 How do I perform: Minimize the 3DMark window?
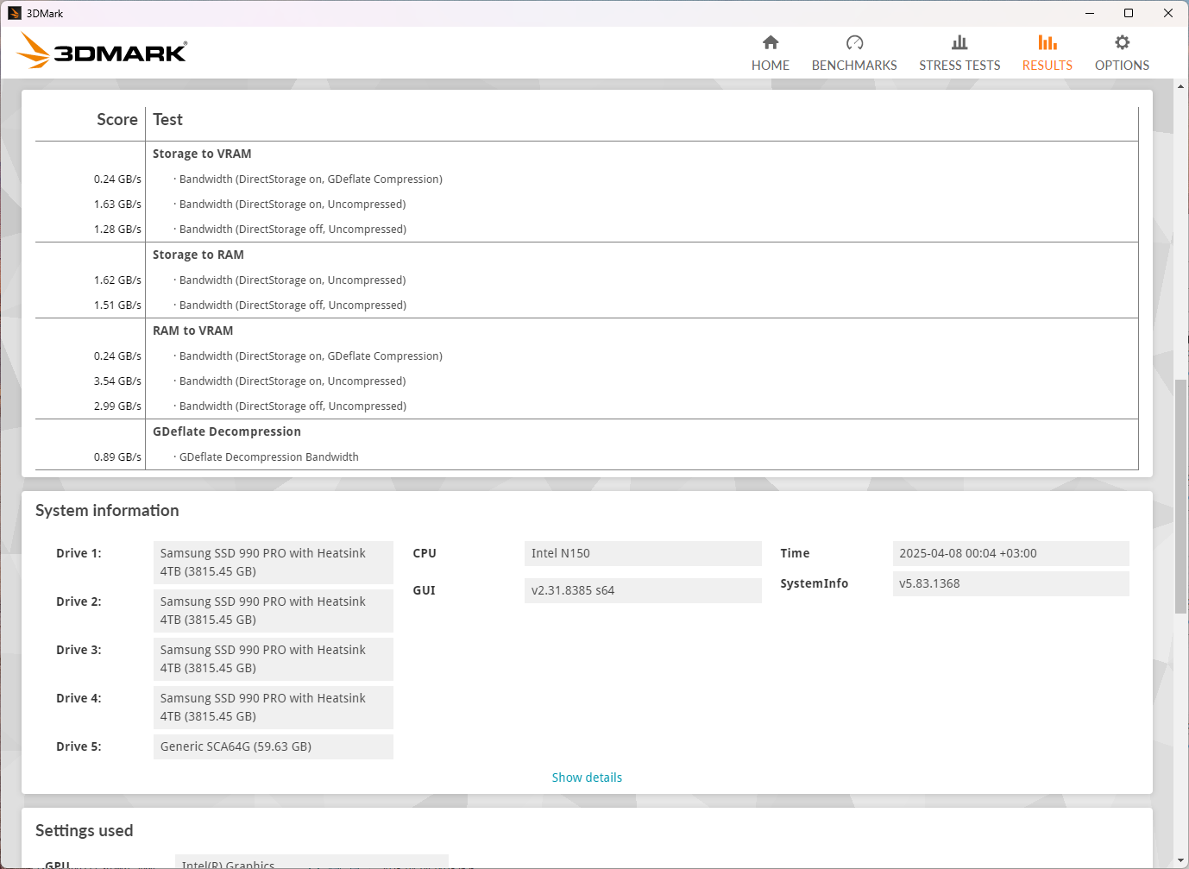click(x=1089, y=13)
